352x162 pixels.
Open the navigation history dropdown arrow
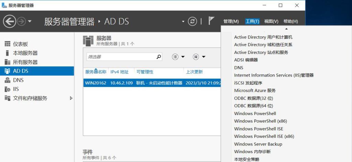(x=30, y=22)
